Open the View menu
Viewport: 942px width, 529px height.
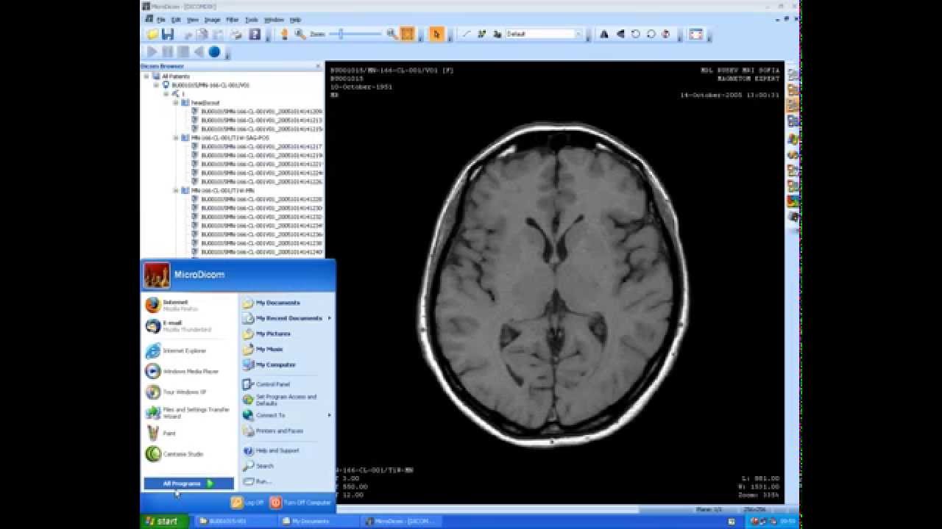[x=193, y=20]
